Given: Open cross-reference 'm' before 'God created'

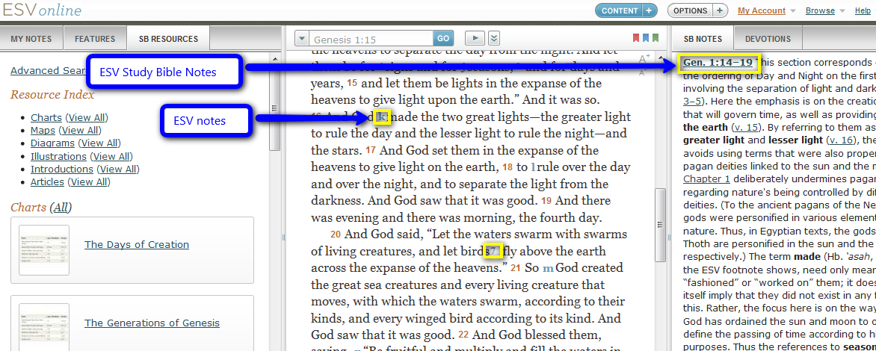Looking at the screenshot, I should point(548,268).
